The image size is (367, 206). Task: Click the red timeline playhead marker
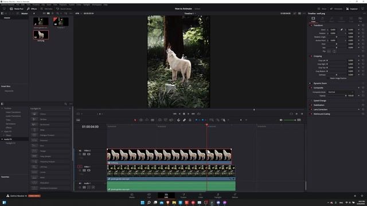(x=206, y=125)
